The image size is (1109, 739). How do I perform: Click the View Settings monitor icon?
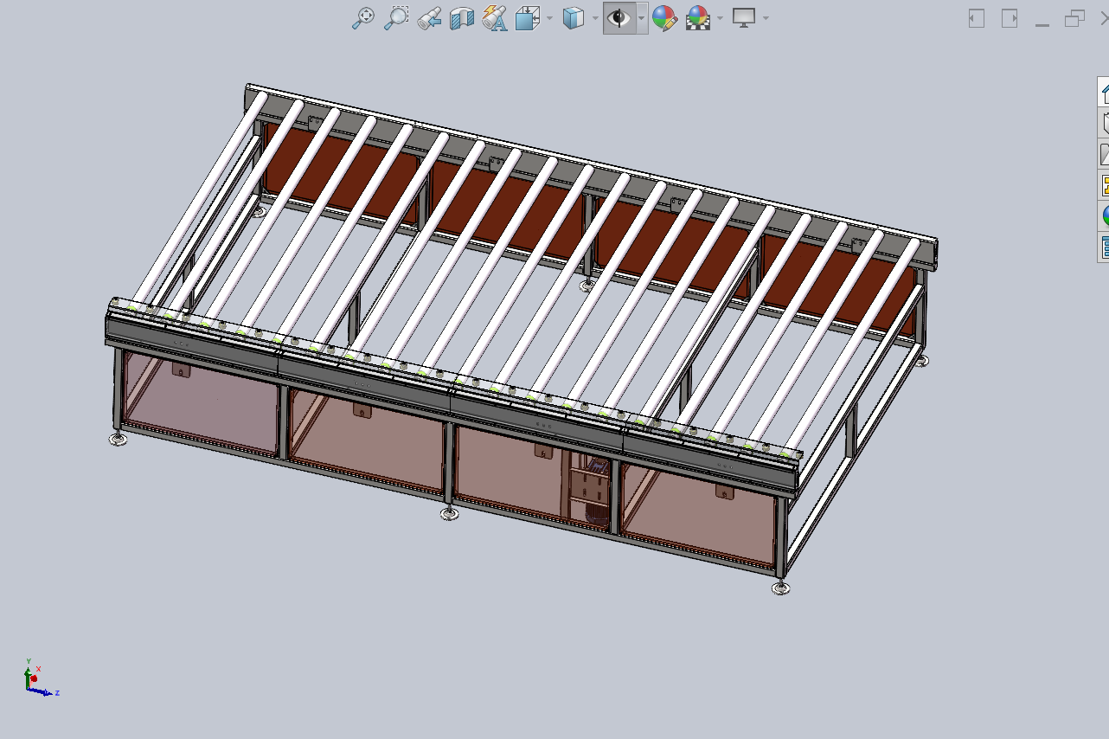(744, 18)
